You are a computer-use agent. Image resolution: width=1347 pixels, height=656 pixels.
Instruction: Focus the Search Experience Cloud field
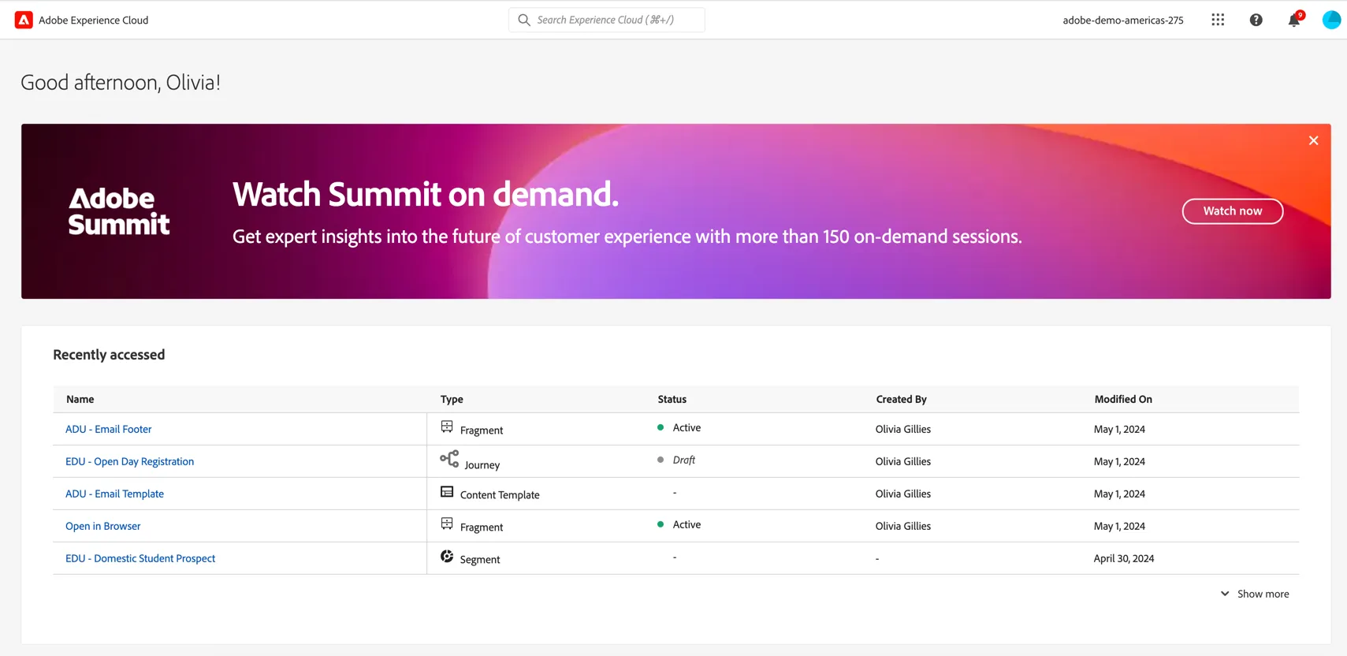coord(607,20)
